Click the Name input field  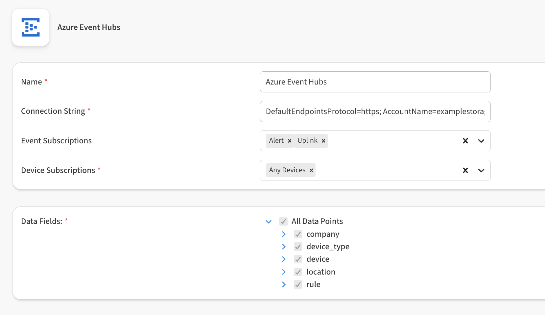(x=375, y=82)
